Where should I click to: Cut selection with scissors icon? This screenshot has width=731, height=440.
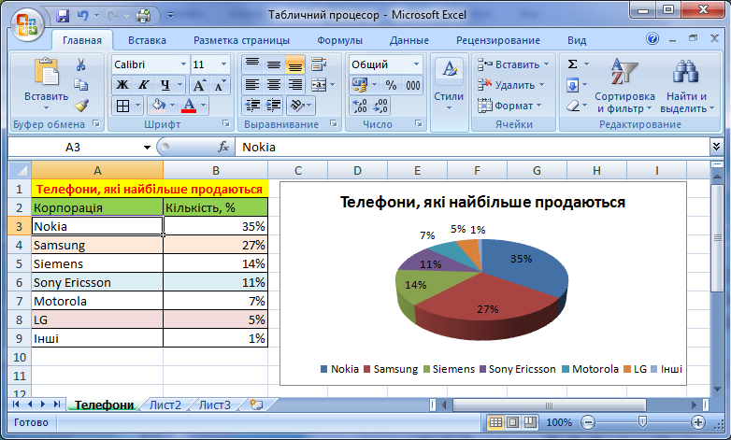(x=81, y=64)
